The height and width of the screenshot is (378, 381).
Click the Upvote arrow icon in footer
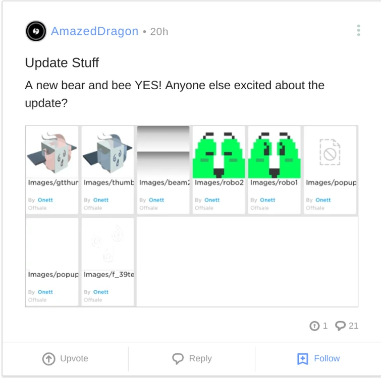click(x=49, y=358)
